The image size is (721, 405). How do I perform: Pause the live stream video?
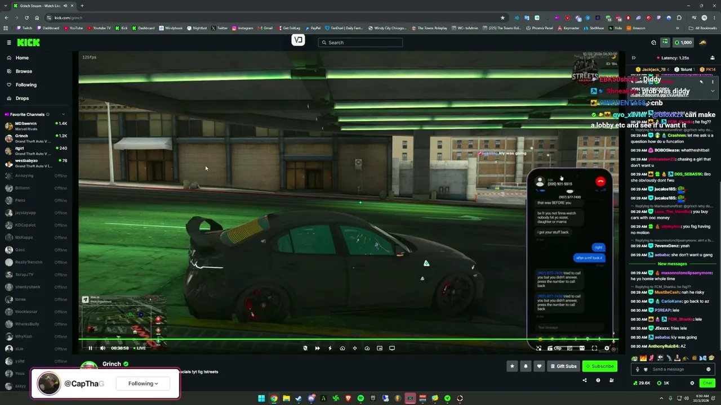pos(90,348)
